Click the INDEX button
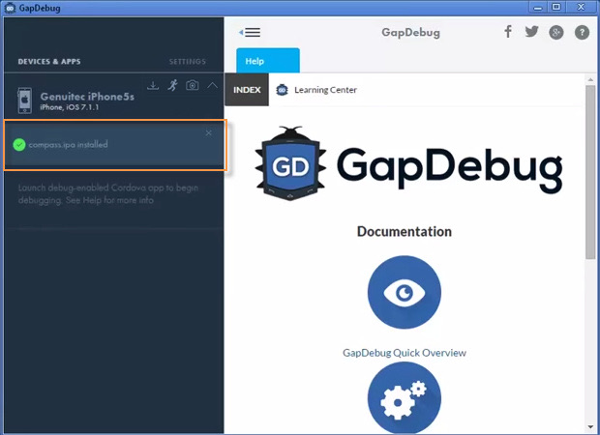This screenshot has height=435, width=600. click(247, 90)
